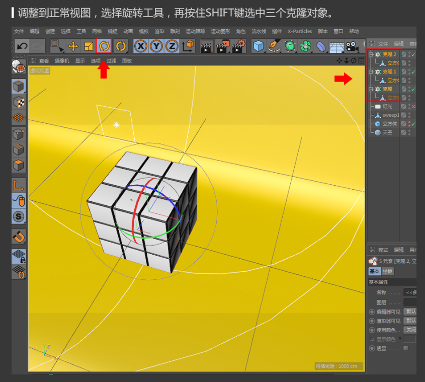Image resolution: width=425 pixels, height=382 pixels.
Task: Click the Camera object icon
Action: click(x=352, y=46)
